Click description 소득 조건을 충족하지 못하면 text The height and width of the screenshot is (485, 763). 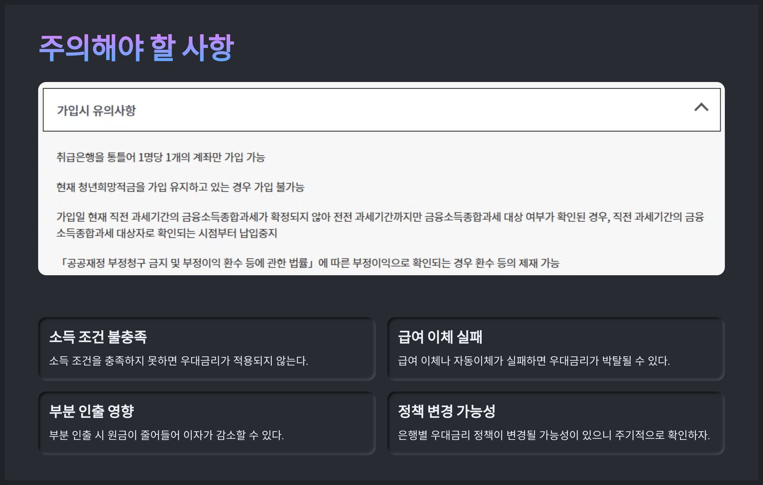pyautogui.click(x=179, y=361)
